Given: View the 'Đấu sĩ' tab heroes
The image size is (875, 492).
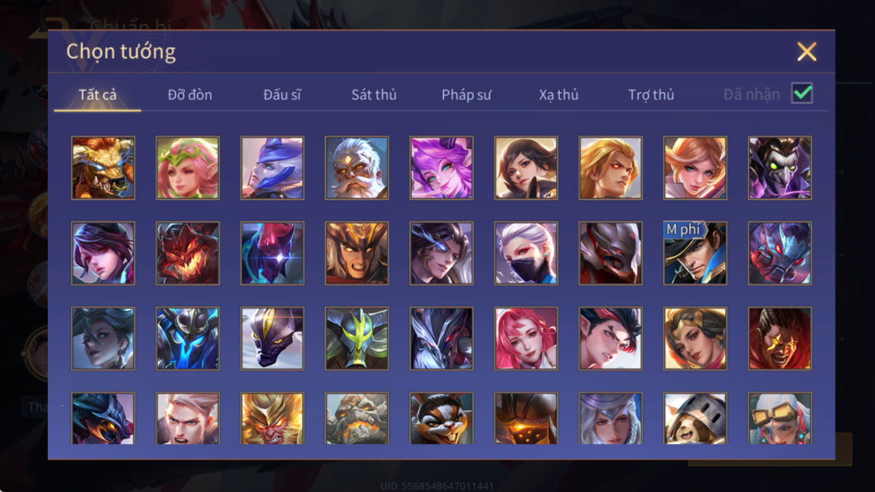Looking at the screenshot, I should point(282,95).
